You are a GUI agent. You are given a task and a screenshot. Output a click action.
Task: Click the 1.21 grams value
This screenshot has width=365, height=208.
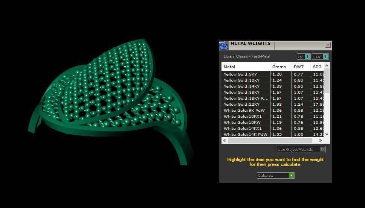[277, 117]
